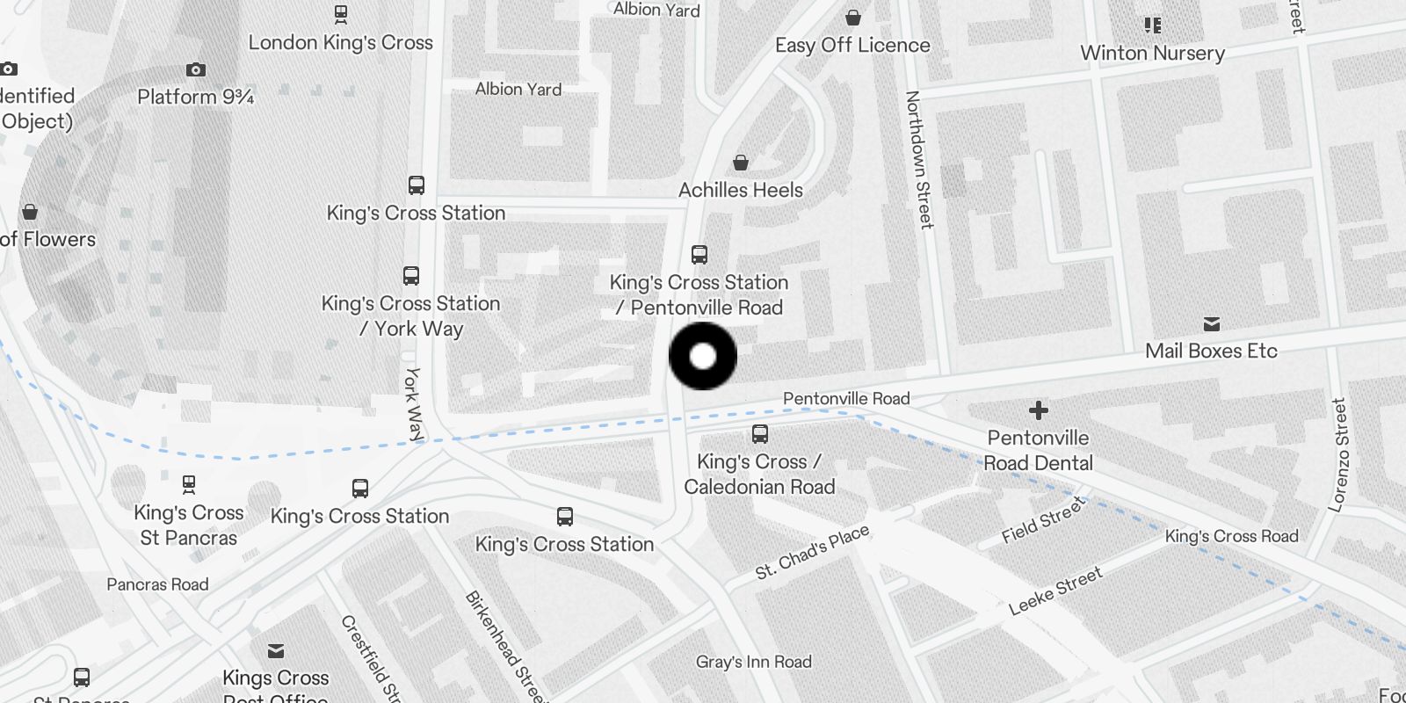This screenshot has width=1406, height=703.
Task: Select the Northdown Street label
Action: pos(918,160)
